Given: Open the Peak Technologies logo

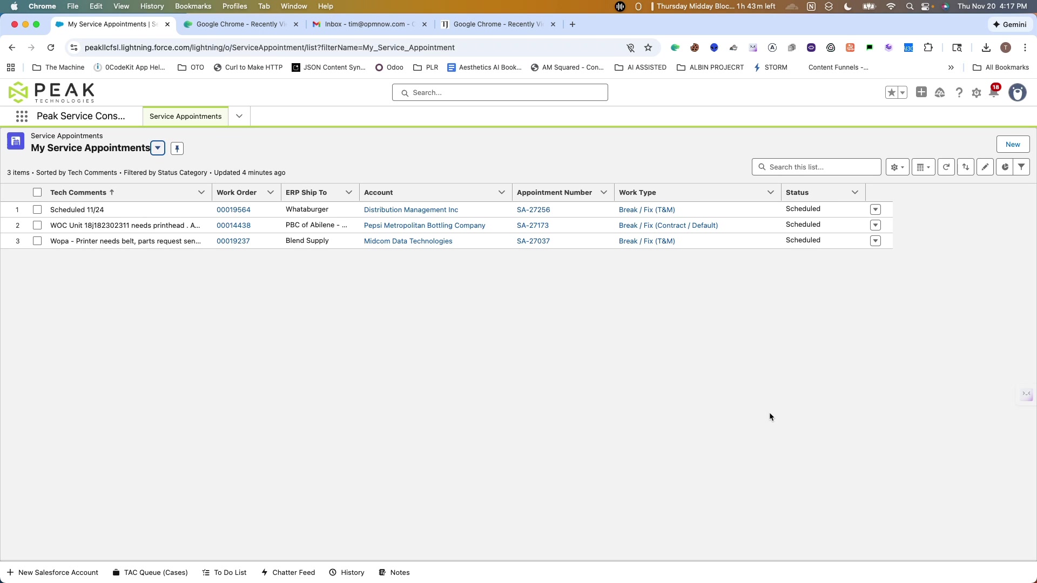Looking at the screenshot, I should pos(51,92).
